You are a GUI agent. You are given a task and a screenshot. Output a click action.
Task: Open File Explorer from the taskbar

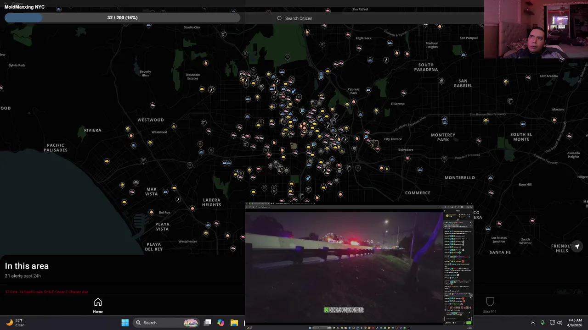pyautogui.click(x=234, y=323)
